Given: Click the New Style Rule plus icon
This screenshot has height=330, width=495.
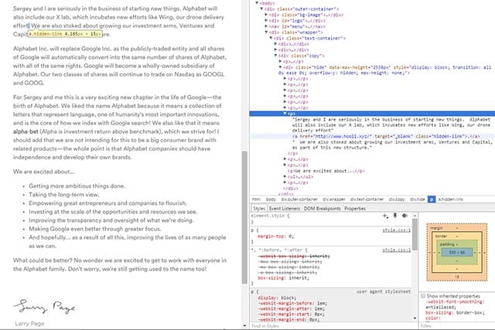Looking at the screenshot, I should click(x=385, y=216).
